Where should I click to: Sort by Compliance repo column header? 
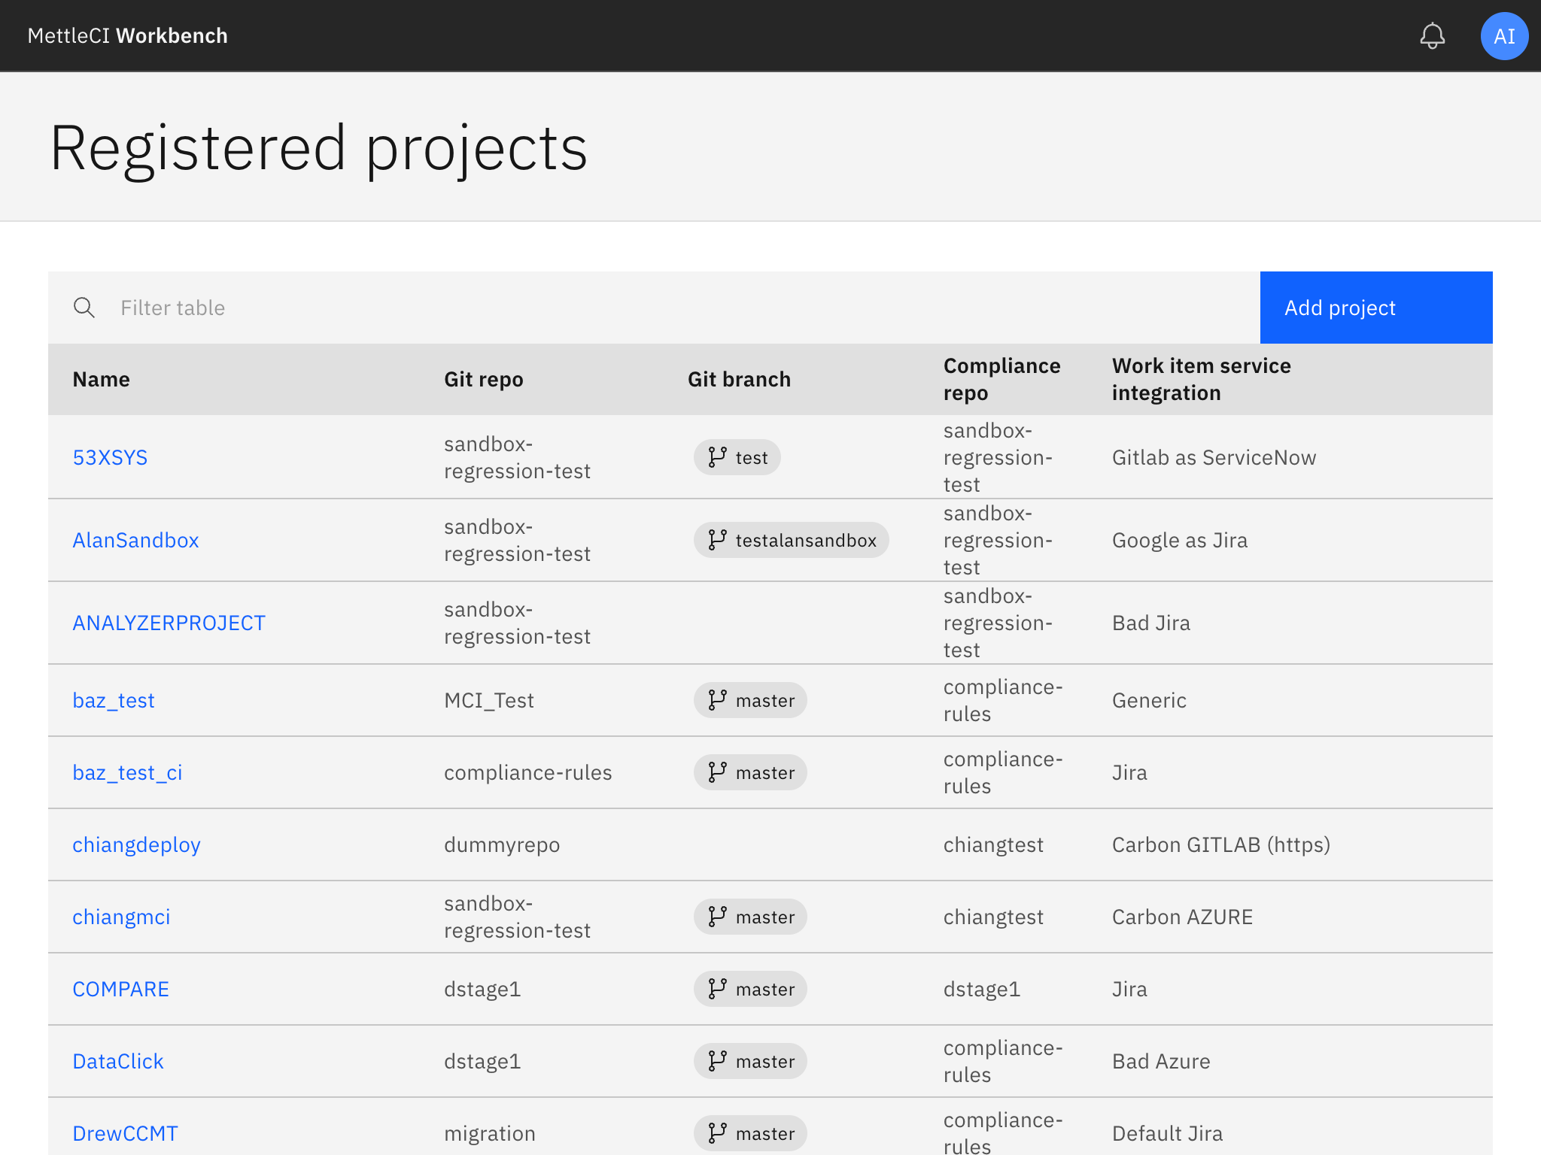coord(1001,379)
